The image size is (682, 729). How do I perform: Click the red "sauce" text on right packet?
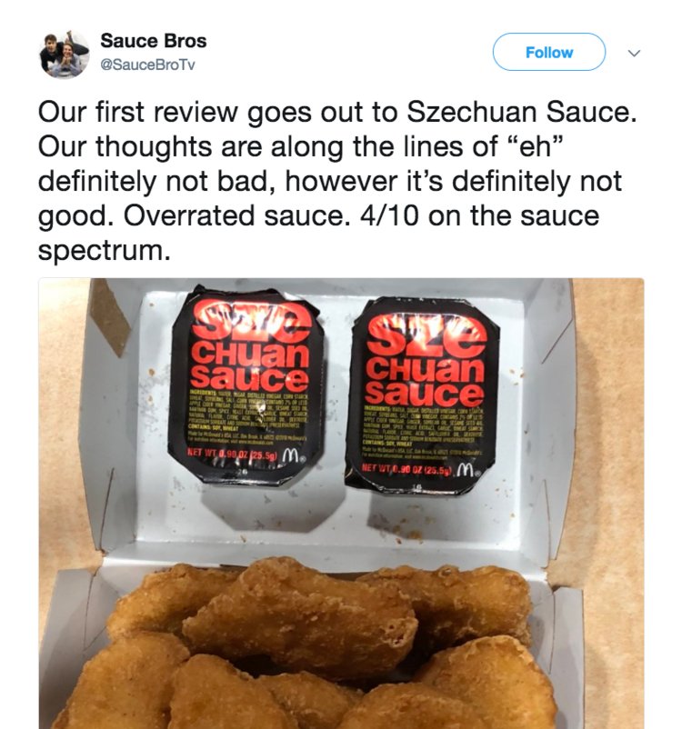point(424,393)
